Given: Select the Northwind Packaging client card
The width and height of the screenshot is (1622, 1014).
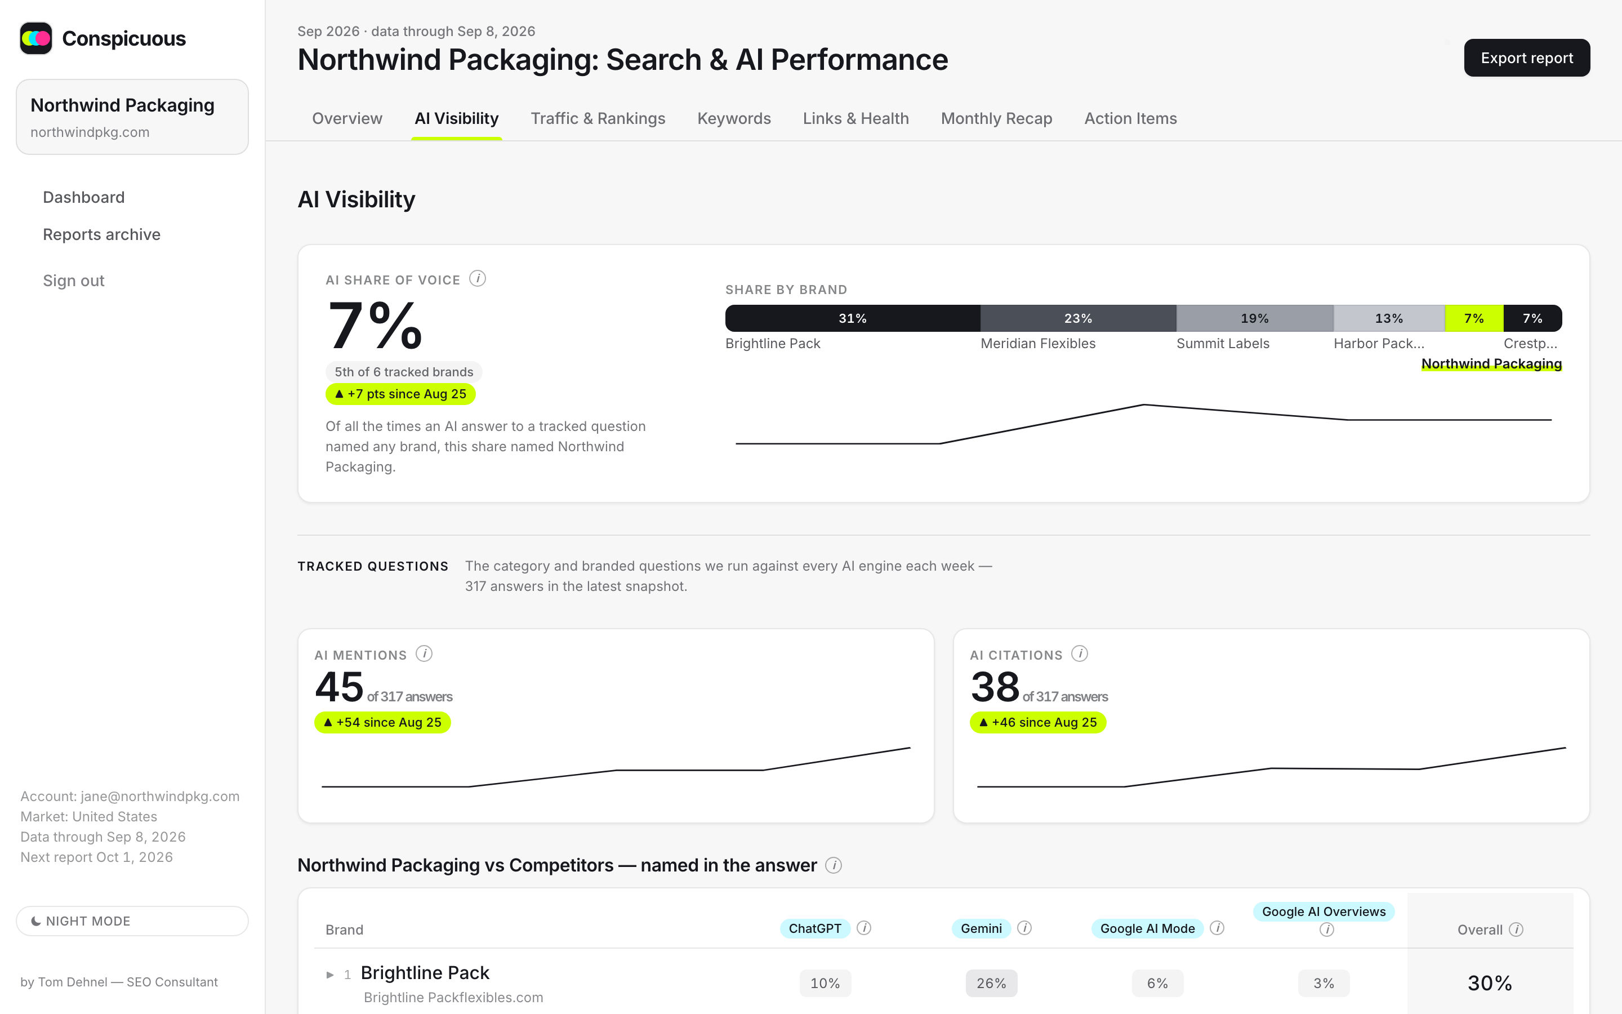Looking at the screenshot, I should (132, 117).
